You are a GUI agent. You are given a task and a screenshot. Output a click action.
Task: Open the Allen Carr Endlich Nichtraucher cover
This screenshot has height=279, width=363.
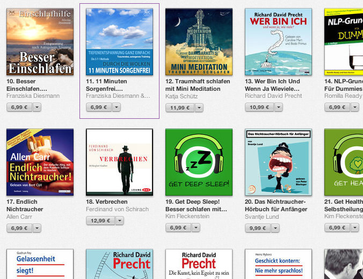point(40,162)
